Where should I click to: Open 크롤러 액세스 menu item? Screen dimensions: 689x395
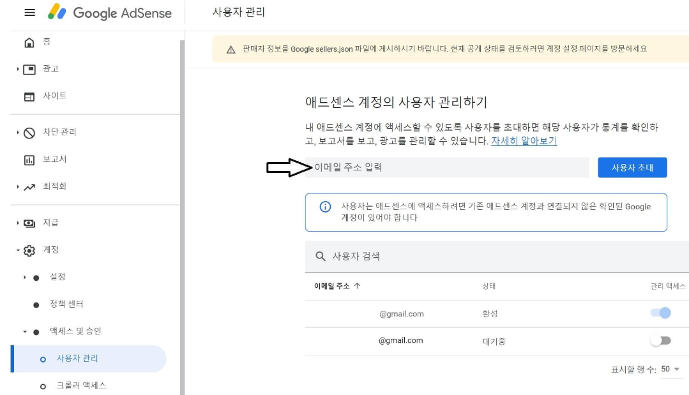(81, 385)
